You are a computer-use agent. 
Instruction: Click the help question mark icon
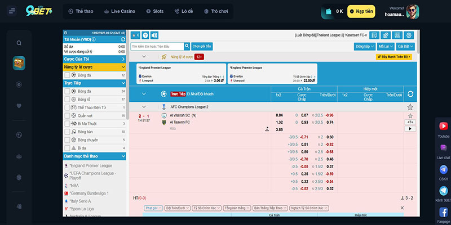[145, 35]
